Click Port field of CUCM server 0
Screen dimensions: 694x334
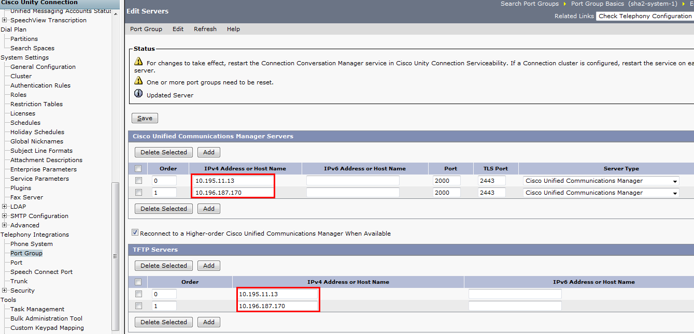(x=446, y=181)
